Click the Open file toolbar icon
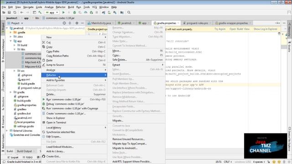The width and height of the screenshot is (292, 164). pyautogui.click(x=4, y=12)
